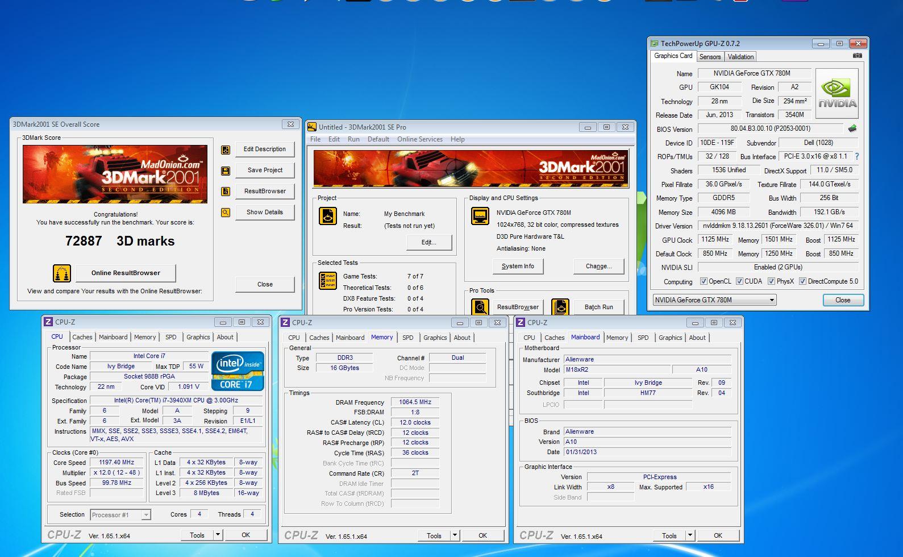Toggle the CUDA checkbox in GPU-Z

pyautogui.click(x=739, y=281)
